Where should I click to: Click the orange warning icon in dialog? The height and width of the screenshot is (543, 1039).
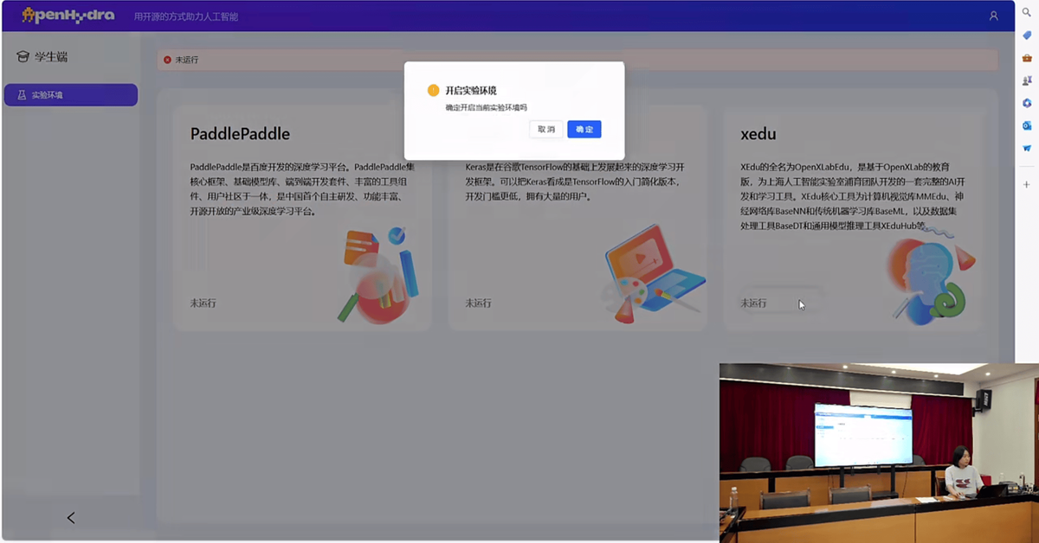point(433,90)
